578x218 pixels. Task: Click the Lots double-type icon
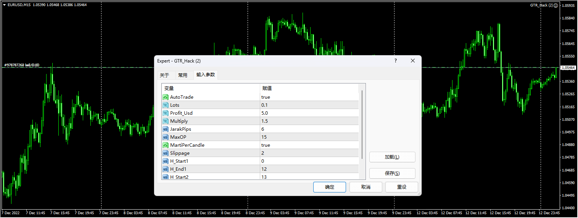[x=166, y=105]
